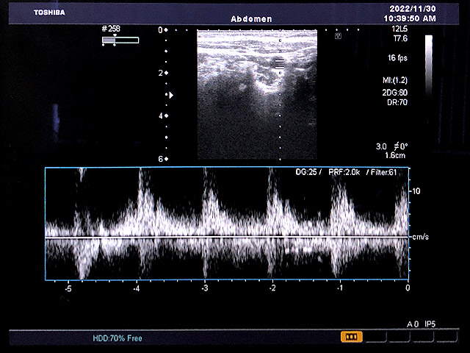Image resolution: width=470 pixels, height=353 pixels.
Task: Click the frequency value 'T7.6'
Action: (x=400, y=38)
